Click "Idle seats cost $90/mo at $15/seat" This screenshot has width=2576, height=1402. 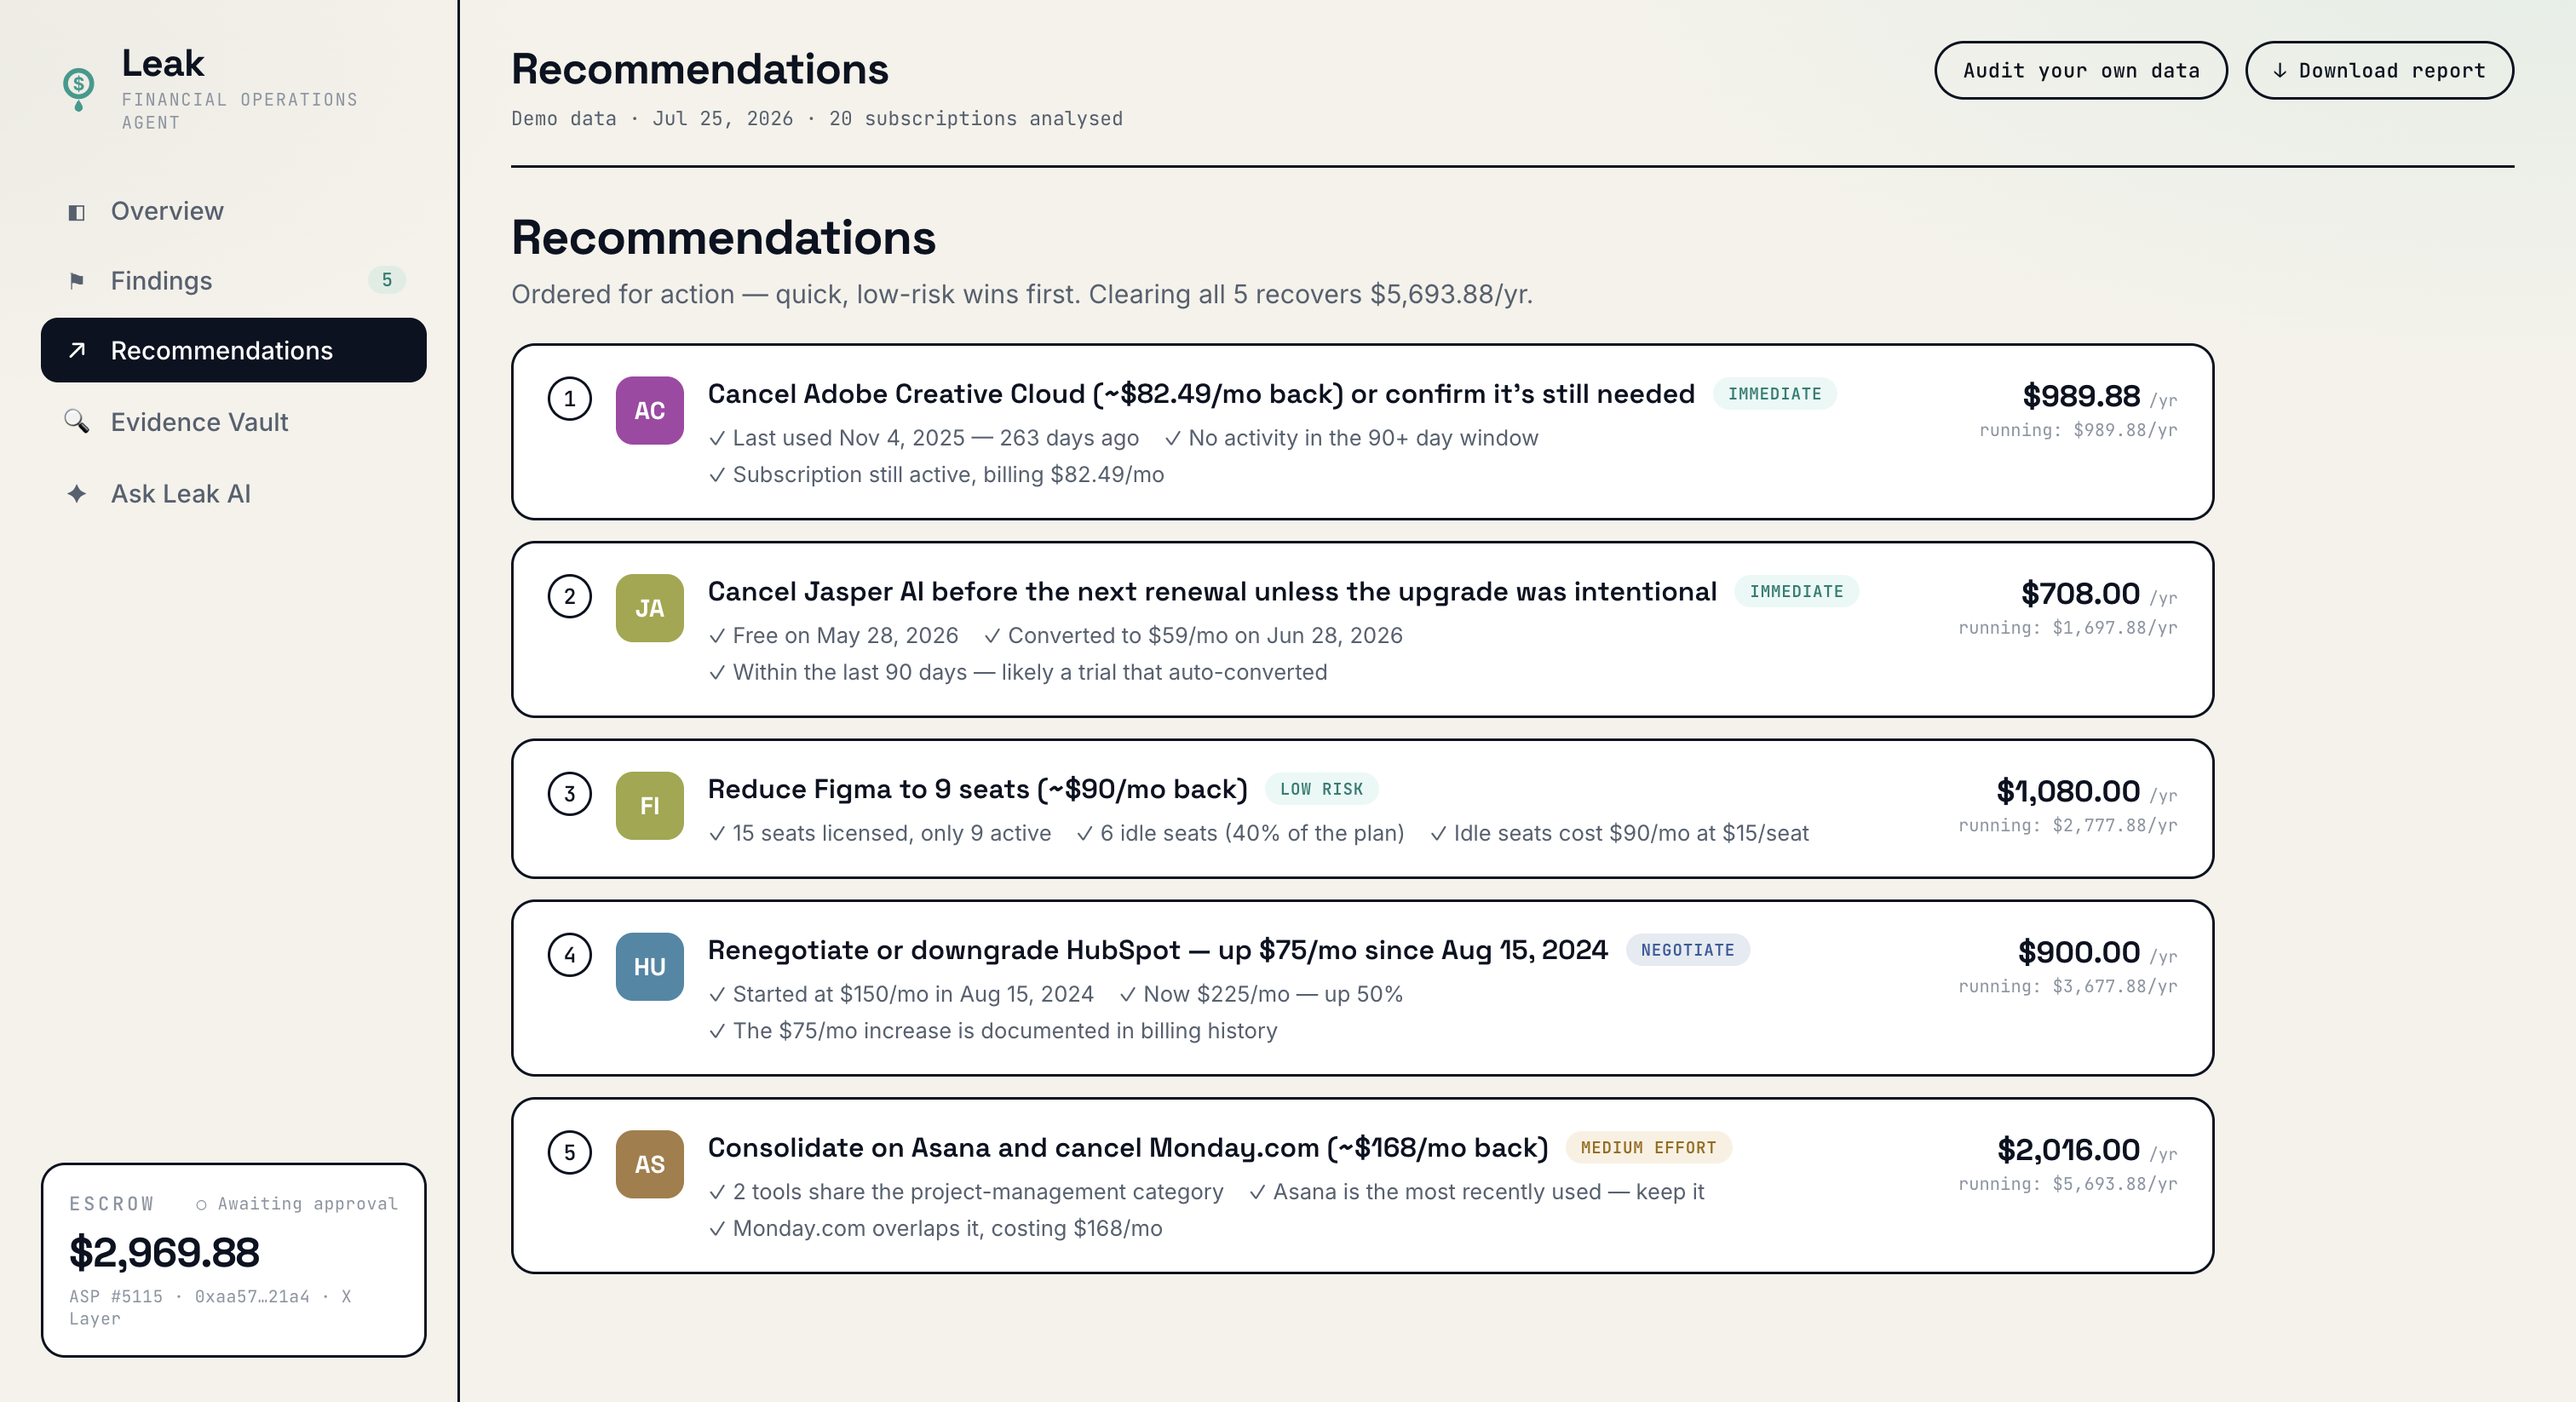tap(1619, 834)
